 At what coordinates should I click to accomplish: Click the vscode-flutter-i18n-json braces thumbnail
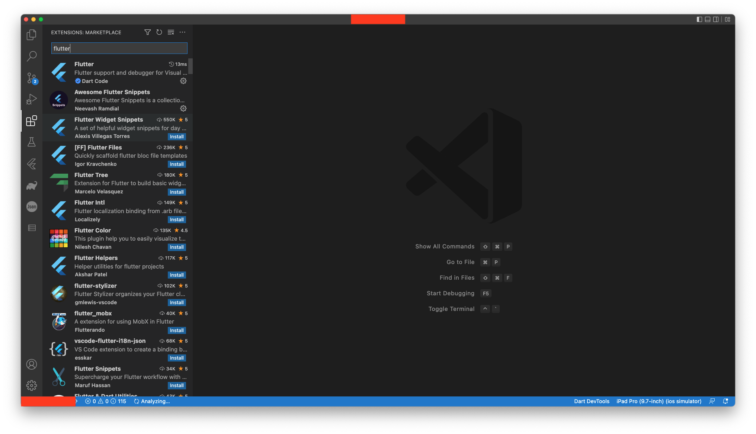(x=59, y=349)
